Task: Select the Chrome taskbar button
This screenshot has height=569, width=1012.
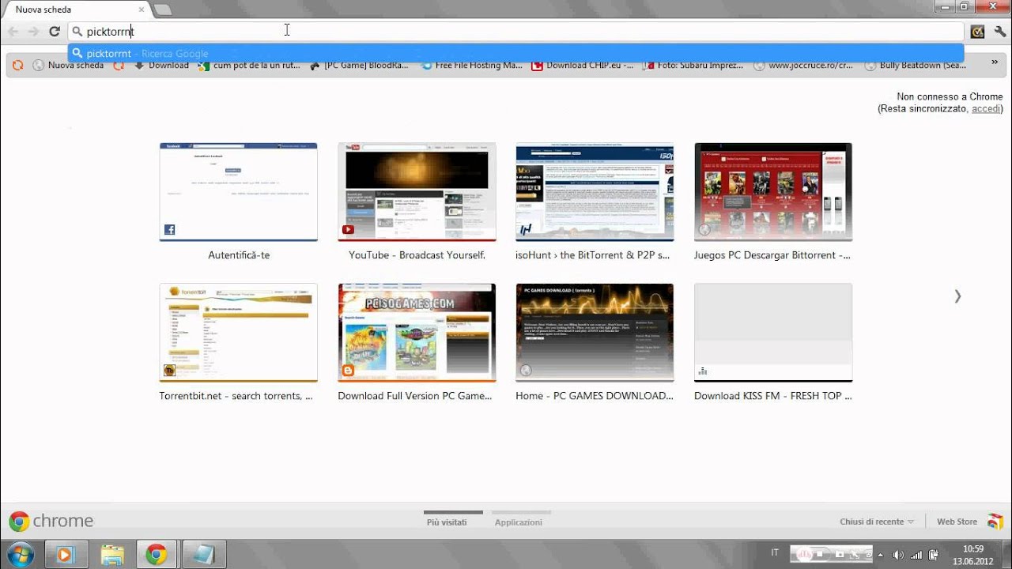Action: pyautogui.click(x=157, y=555)
